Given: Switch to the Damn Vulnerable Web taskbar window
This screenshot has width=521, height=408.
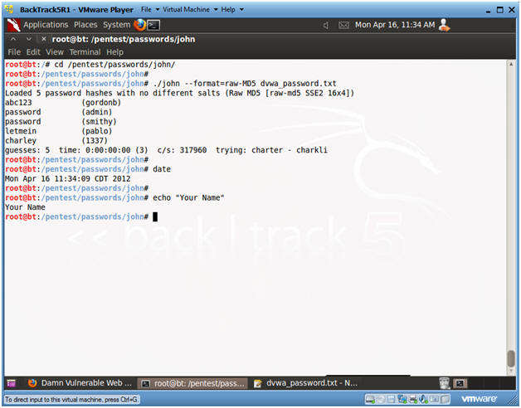Looking at the screenshot, I should click(x=80, y=383).
